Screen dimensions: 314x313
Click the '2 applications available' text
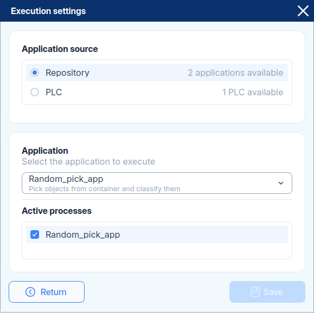coord(235,73)
